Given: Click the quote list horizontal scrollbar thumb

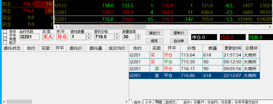Looking at the screenshot, I should (102, 27).
